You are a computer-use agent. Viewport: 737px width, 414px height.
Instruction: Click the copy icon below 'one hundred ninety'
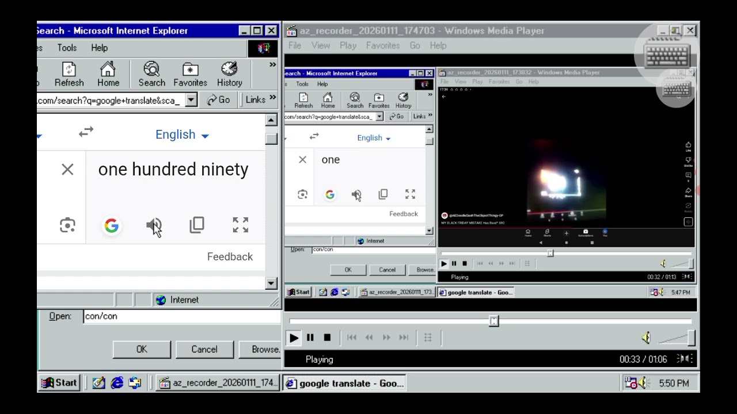click(197, 225)
